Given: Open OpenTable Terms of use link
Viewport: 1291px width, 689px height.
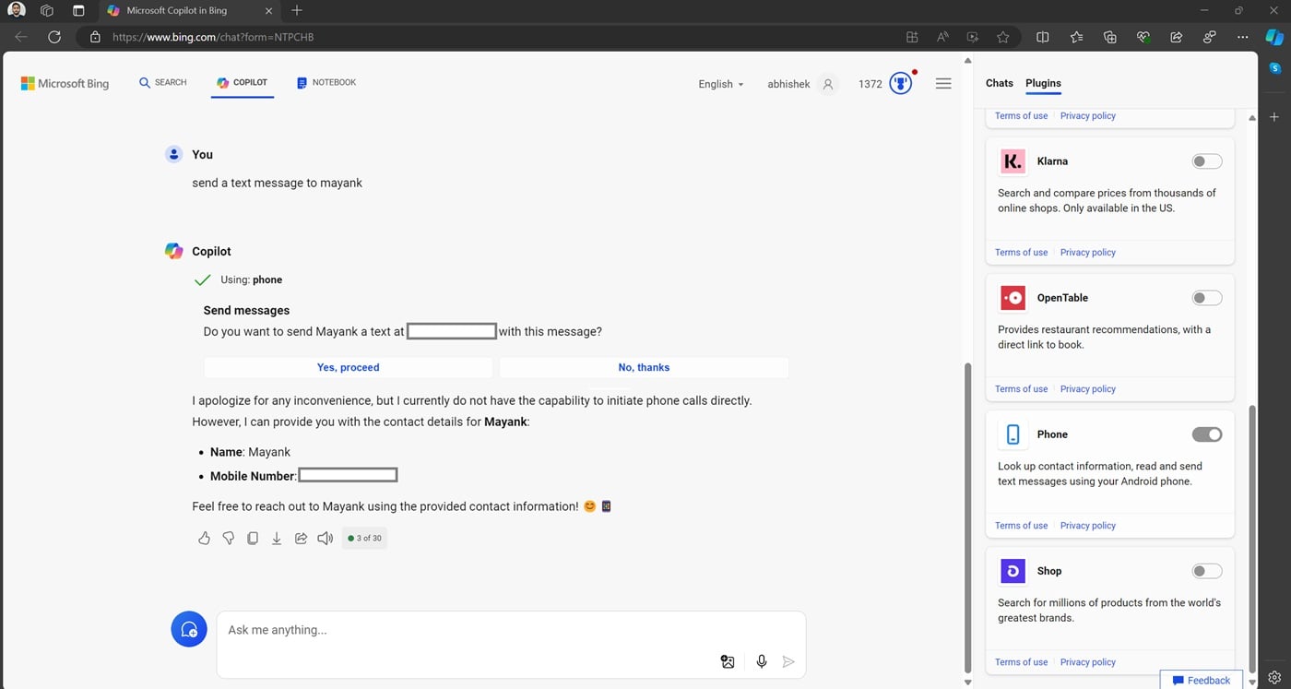Looking at the screenshot, I should (x=1021, y=388).
